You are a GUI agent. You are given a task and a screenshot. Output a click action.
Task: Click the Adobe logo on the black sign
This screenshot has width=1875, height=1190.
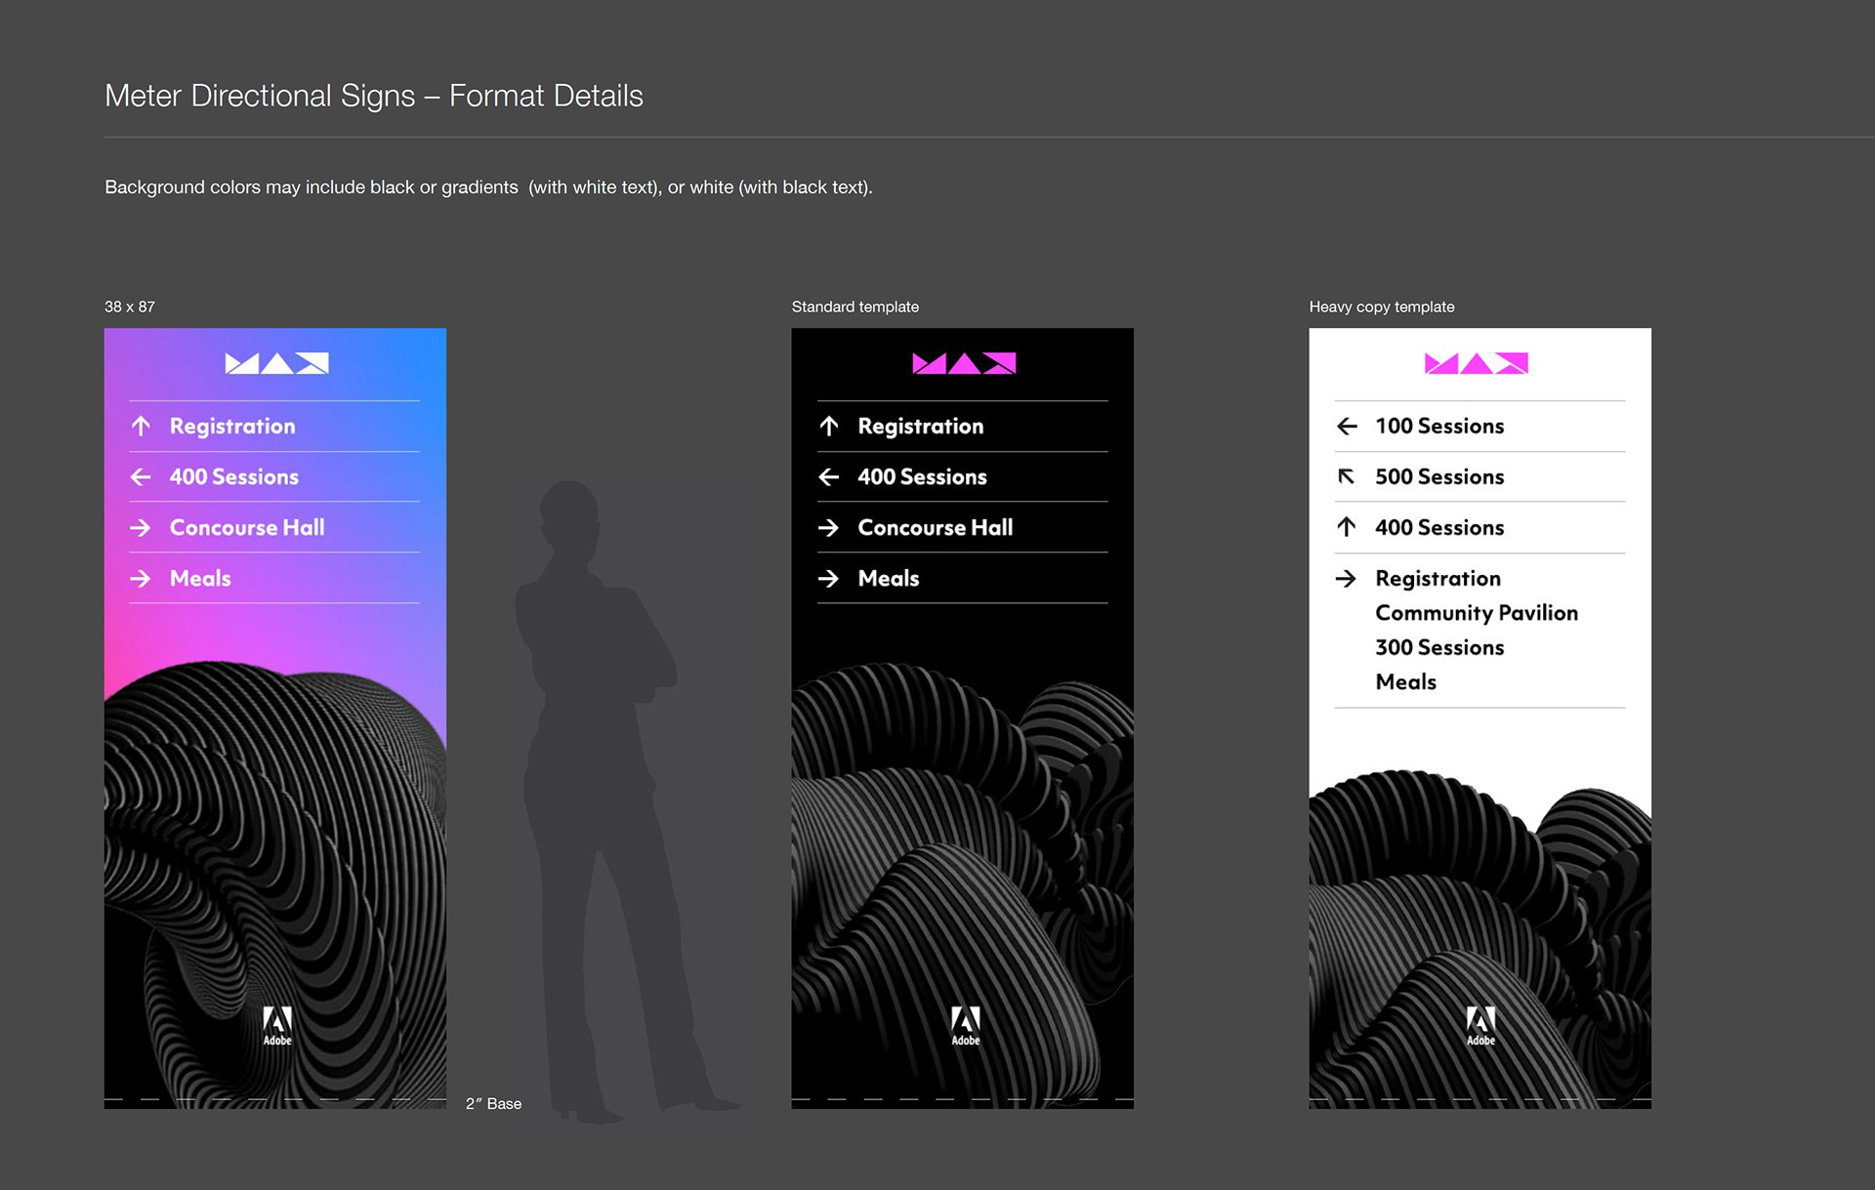click(966, 1026)
